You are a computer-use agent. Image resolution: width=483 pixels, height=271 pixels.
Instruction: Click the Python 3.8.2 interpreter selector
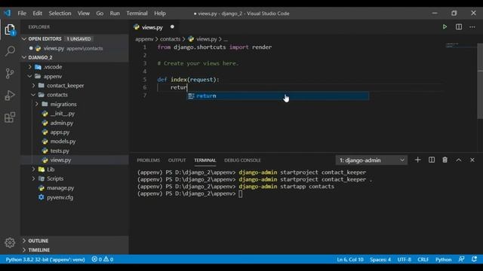[45, 259]
